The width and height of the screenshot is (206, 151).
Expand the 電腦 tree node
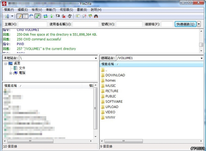point(11,73)
